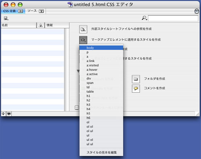Pick h1 in the popup menu
Viewport: 201px width, 159px height.
(101, 96)
